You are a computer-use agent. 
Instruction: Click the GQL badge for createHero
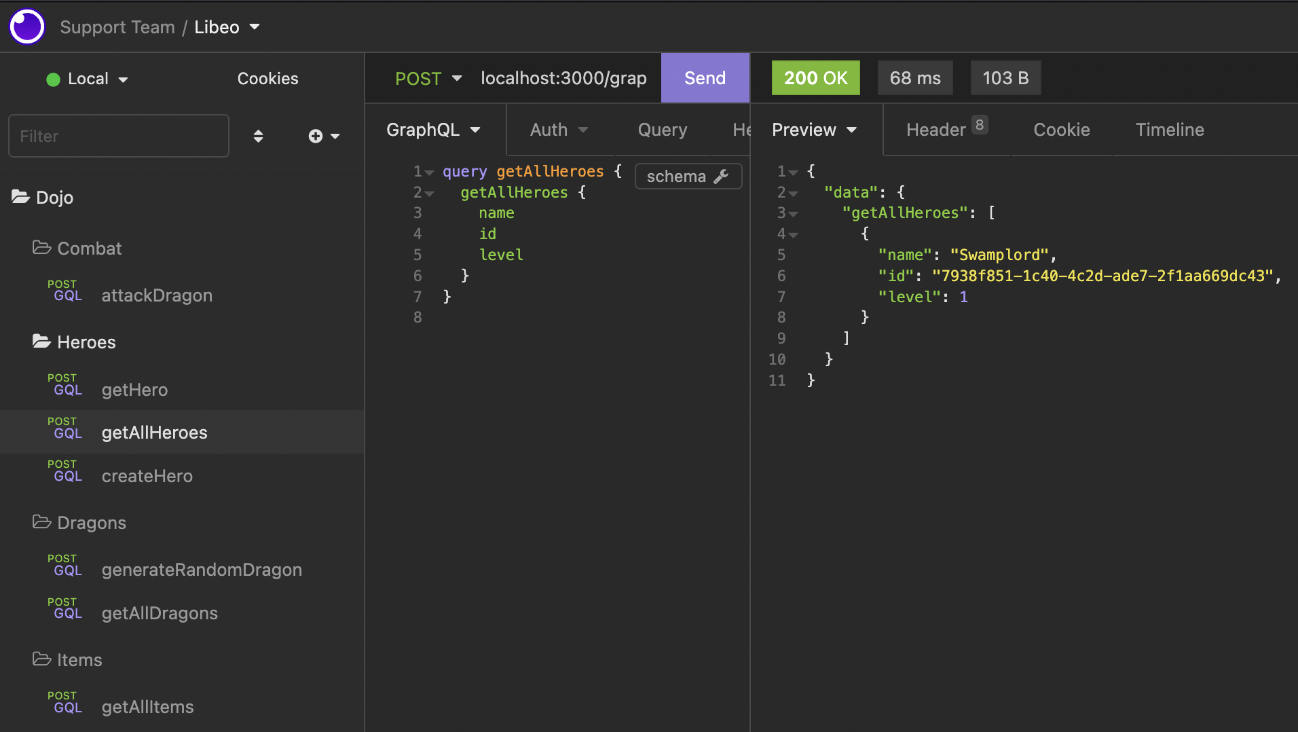pyautogui.click(x=68, y=476)
